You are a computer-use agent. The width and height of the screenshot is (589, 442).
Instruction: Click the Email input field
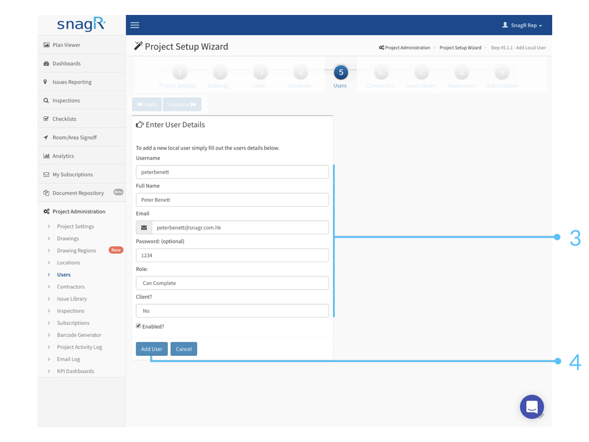pos(240,228)
